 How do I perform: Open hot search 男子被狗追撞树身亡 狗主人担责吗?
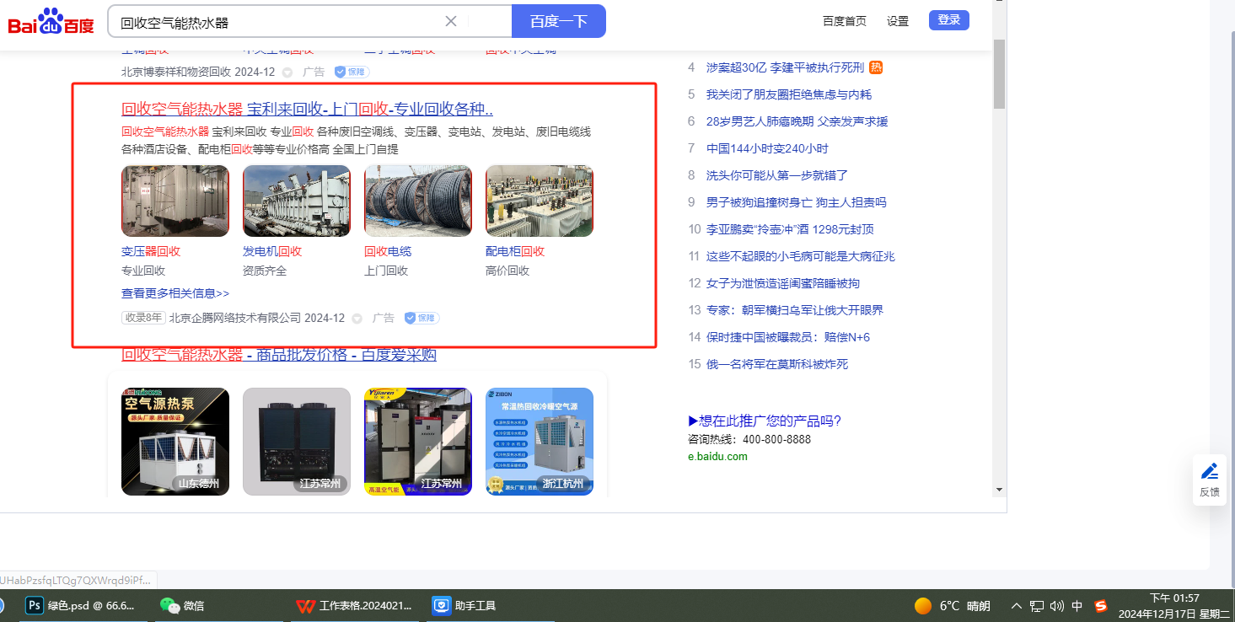797,202
